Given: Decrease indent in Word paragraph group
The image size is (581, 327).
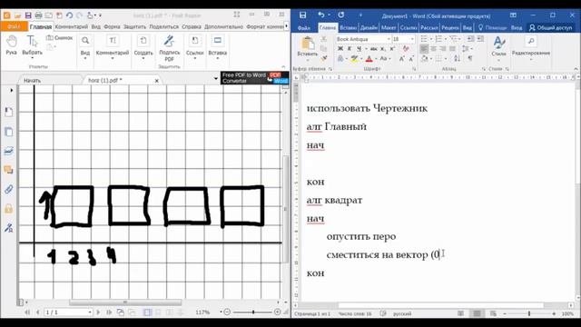Looking at the screenshot, I should 470,39.
